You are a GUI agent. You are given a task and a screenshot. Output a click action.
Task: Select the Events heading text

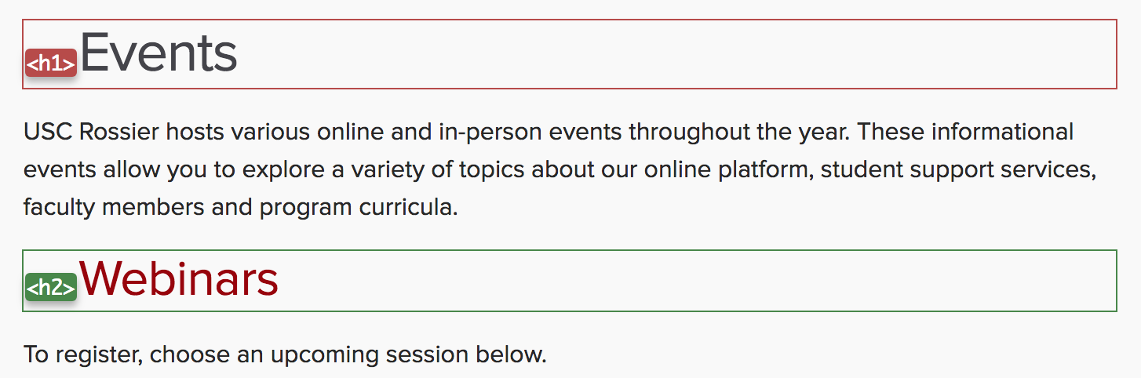click(x=159, y=53)
